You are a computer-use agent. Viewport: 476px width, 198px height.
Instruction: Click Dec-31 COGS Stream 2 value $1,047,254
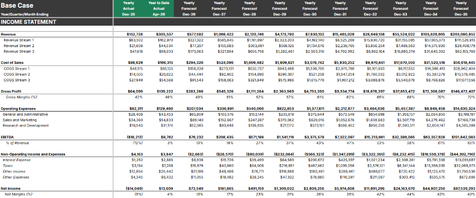point(346,74)
